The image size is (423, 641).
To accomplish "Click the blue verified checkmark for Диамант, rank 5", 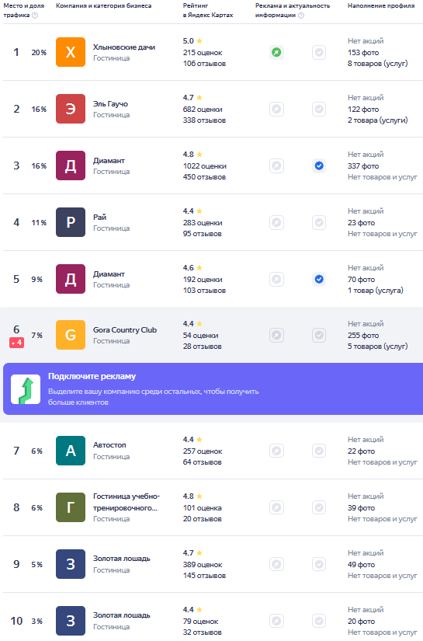I will 319,279.
